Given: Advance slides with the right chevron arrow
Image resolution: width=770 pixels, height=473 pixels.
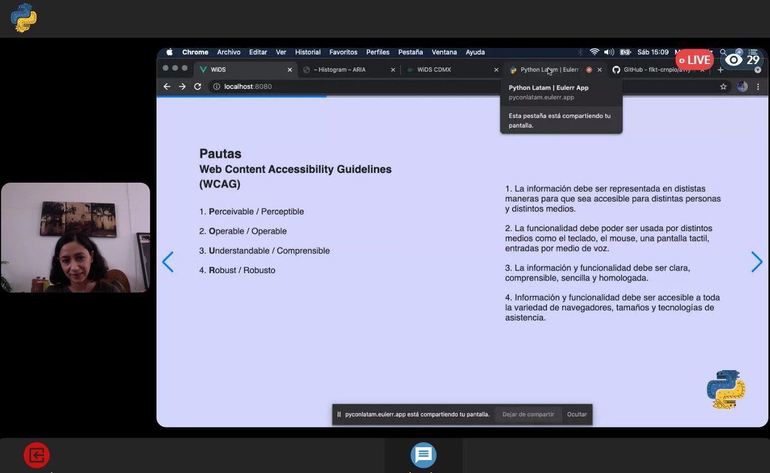Looking at the screenshot, I should [x=757, y=262].
